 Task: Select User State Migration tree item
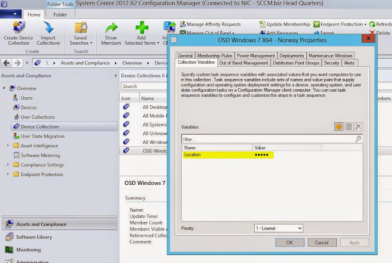click(39, 136)
